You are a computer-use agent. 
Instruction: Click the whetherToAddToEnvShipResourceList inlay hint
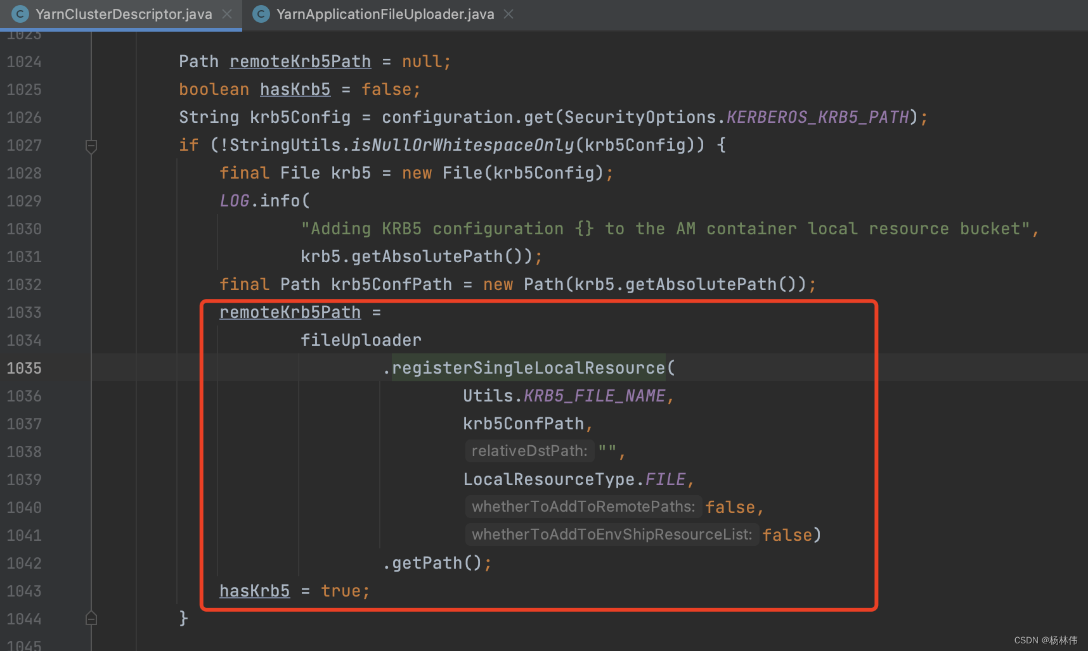[612, 534]
